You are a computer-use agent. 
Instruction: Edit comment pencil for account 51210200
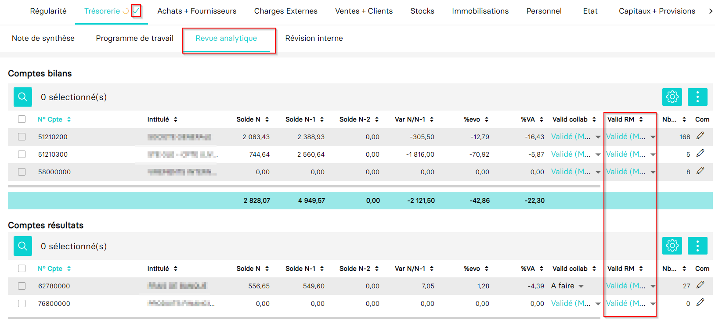click(x=701, y=136)
